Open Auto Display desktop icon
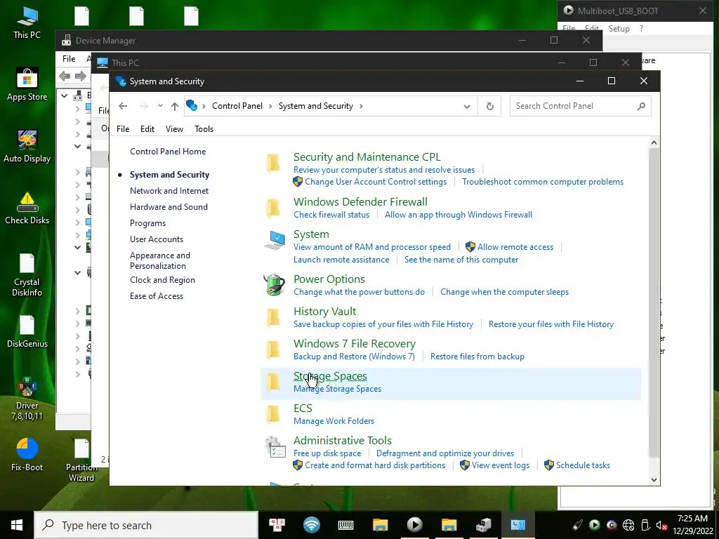This screenshot has height=539, width=719. [27, 146]
